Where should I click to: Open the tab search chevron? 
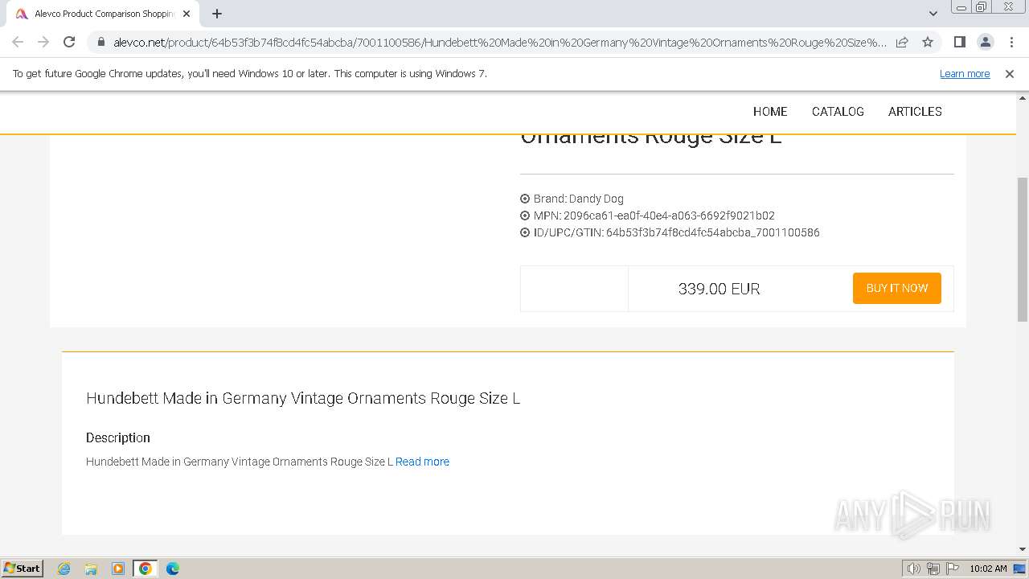pyautogui.click(x=933, y=14)
